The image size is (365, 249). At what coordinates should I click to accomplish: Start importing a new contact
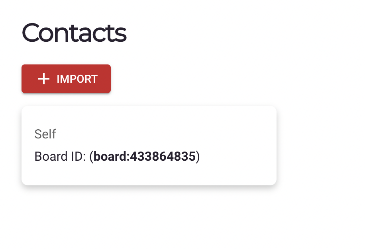(x=66, y=79)
